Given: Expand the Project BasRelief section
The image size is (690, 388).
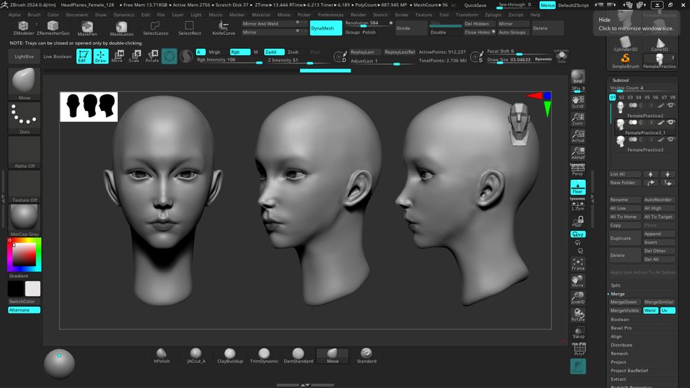Looking at the screenshot, I should [x=629, y=370].
